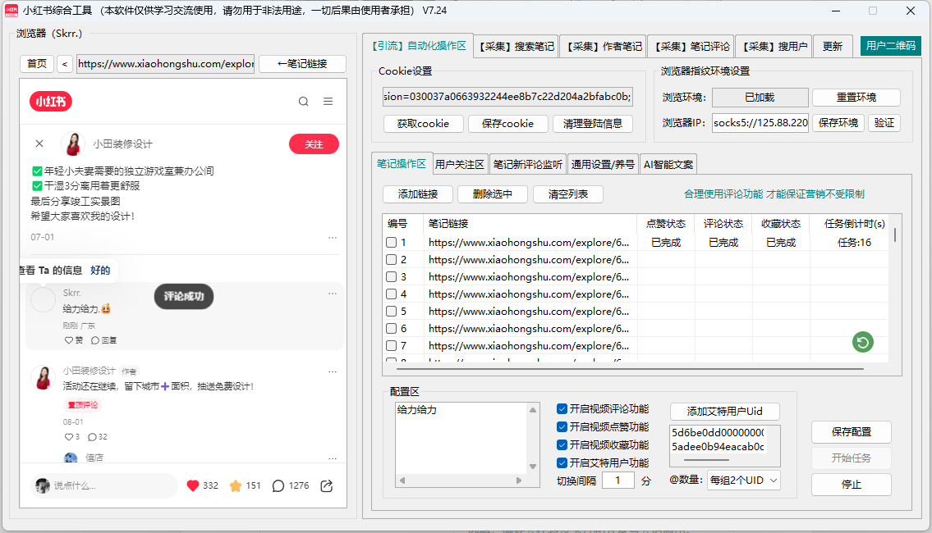Switch to the AI智能文案 tab
This screenshot has height=533, width=932.
click(x=668, y=163)
